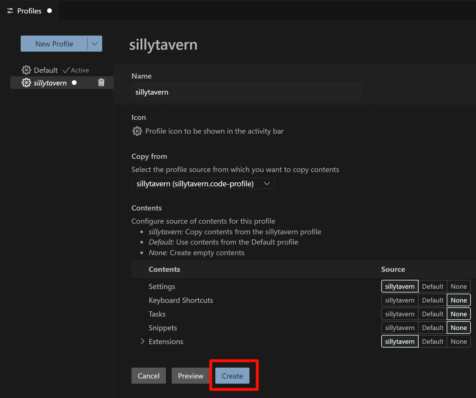Click the profile icon gear under Icon
The width and height of the screenshot is (476, 398).
click(x=137, y=131)
